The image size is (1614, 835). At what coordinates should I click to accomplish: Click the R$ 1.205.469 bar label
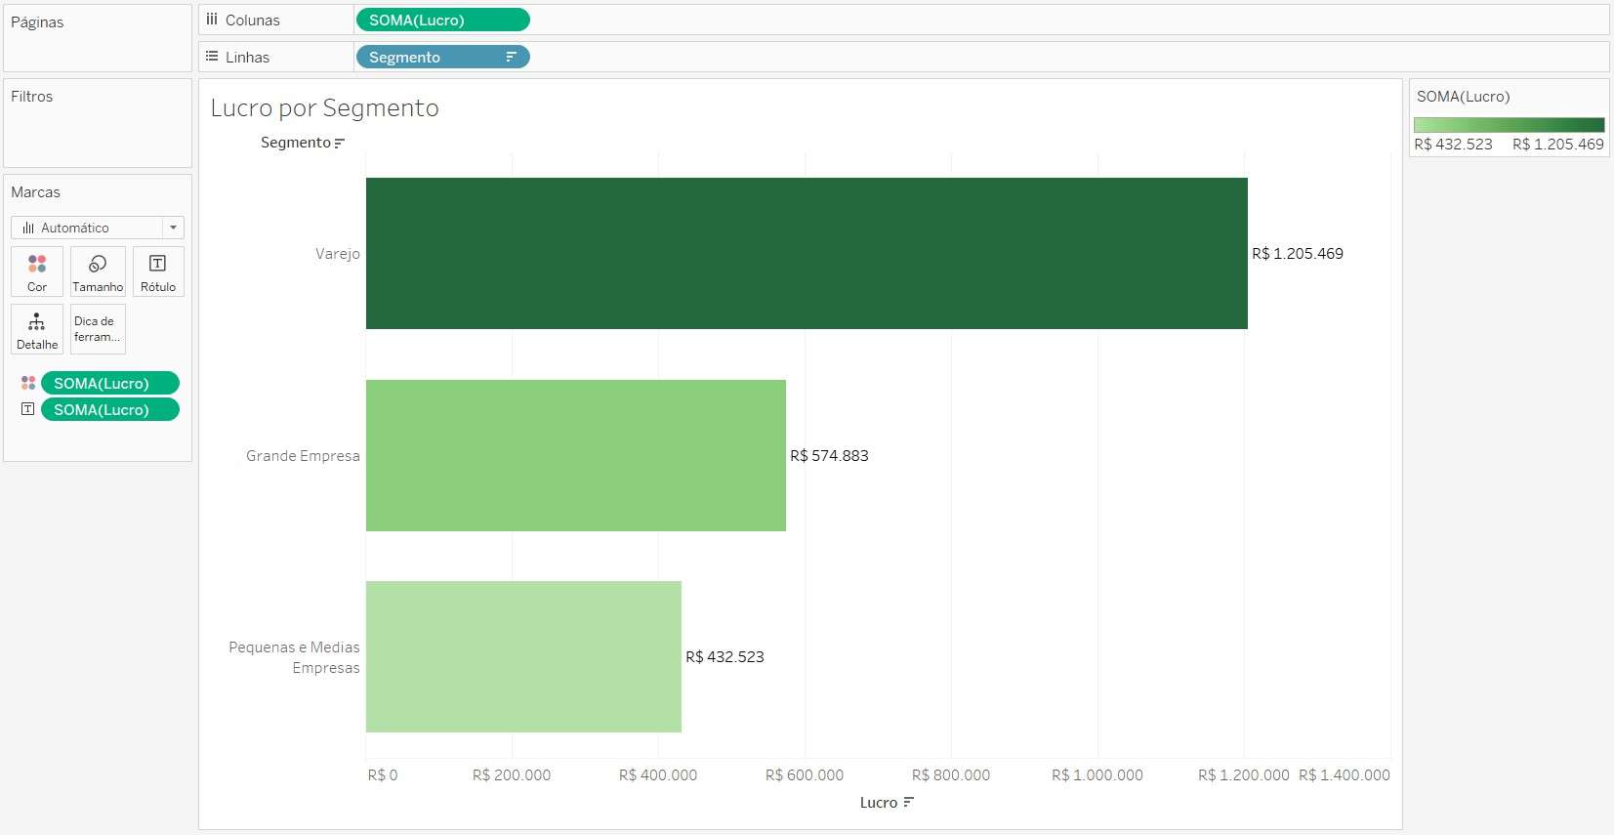(x=1298, y=254)
